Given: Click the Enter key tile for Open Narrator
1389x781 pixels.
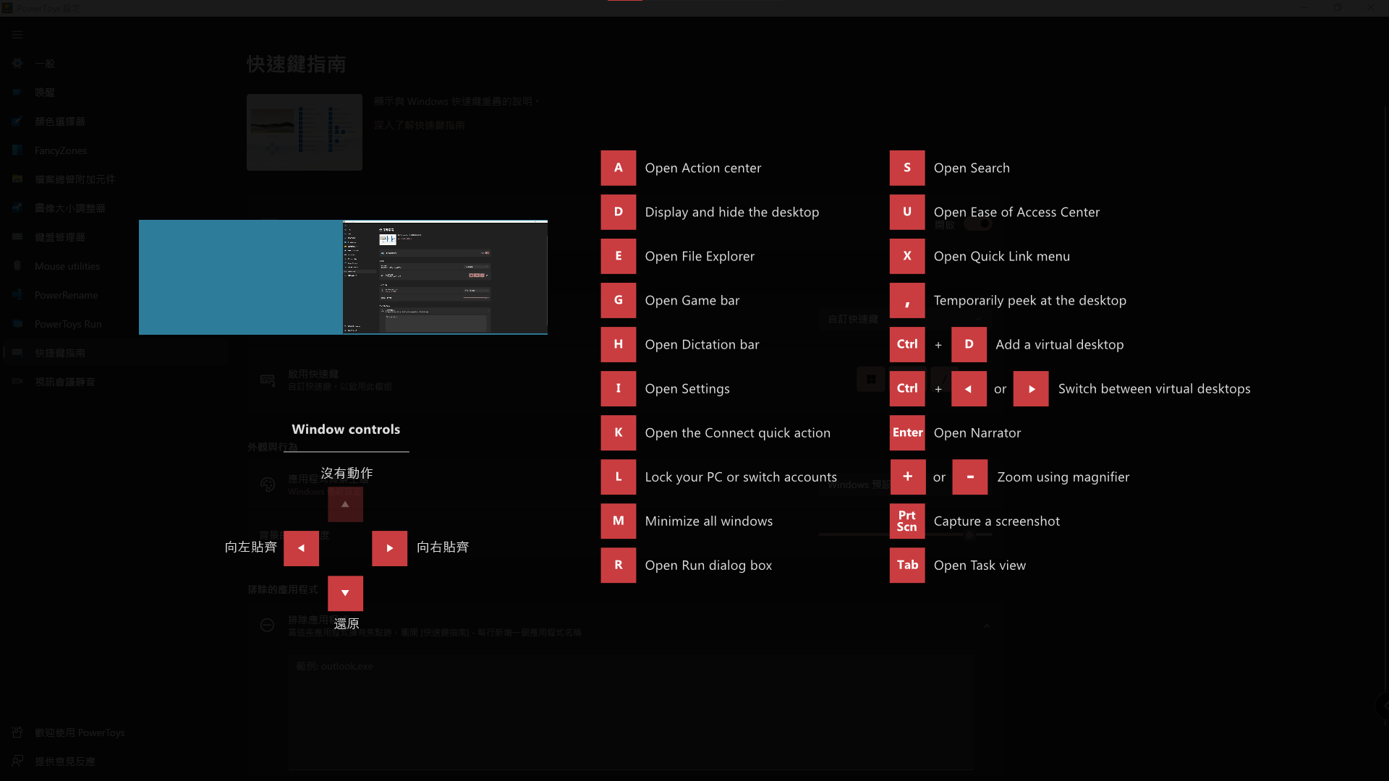Looking at the screenshot, I should tap(907, 432).
